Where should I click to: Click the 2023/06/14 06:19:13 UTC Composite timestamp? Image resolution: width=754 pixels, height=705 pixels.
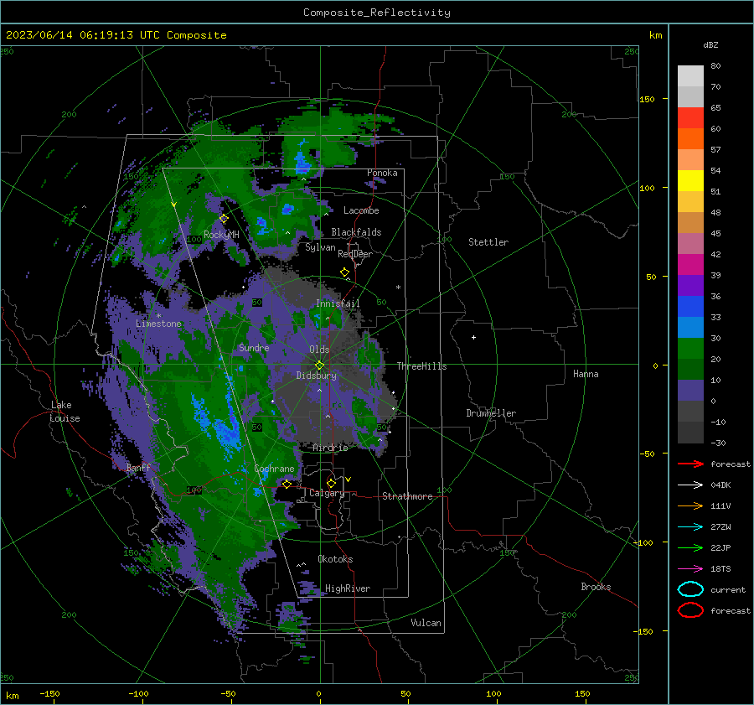(116, 35)
